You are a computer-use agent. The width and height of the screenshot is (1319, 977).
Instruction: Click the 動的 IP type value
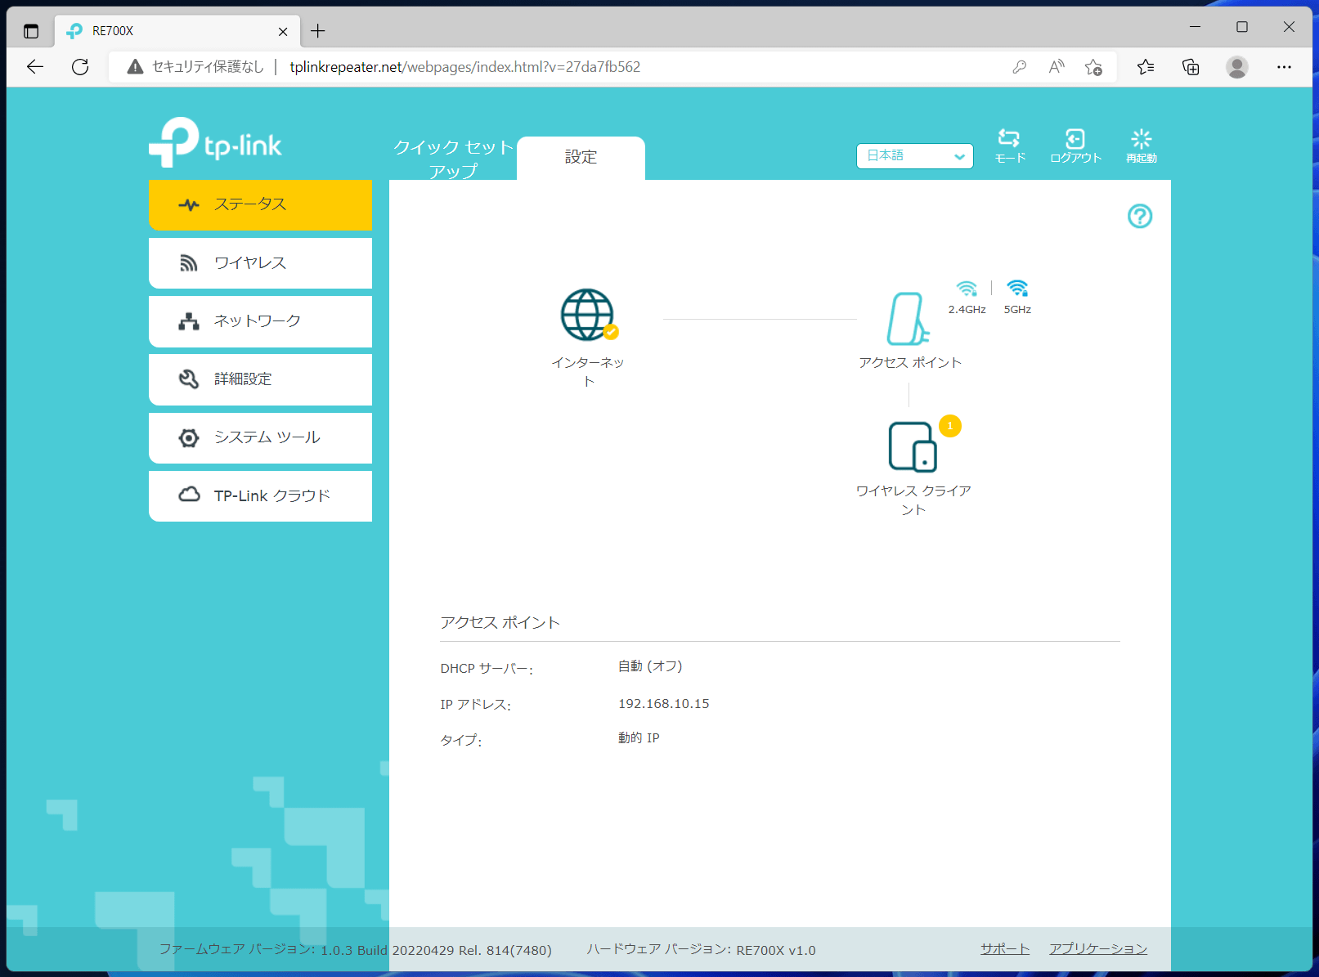point(639,738)
